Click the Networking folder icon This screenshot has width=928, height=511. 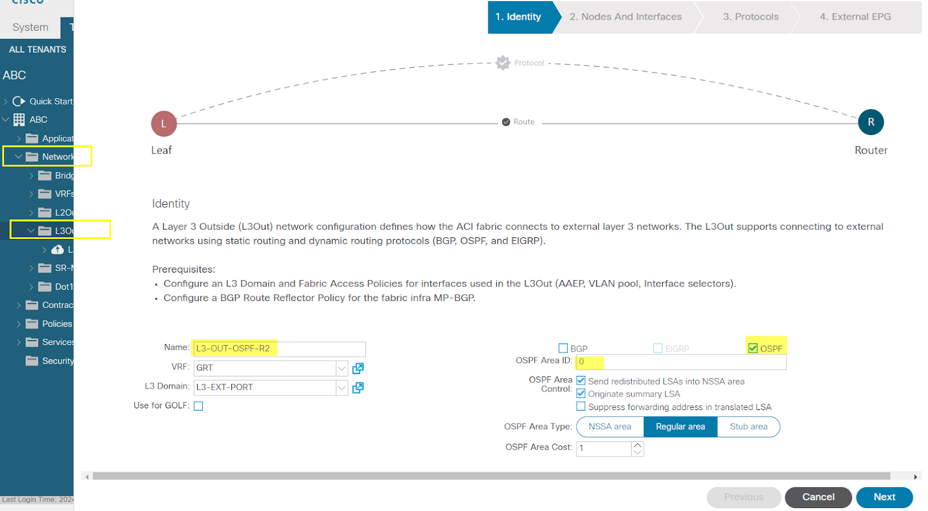point(32,157)
